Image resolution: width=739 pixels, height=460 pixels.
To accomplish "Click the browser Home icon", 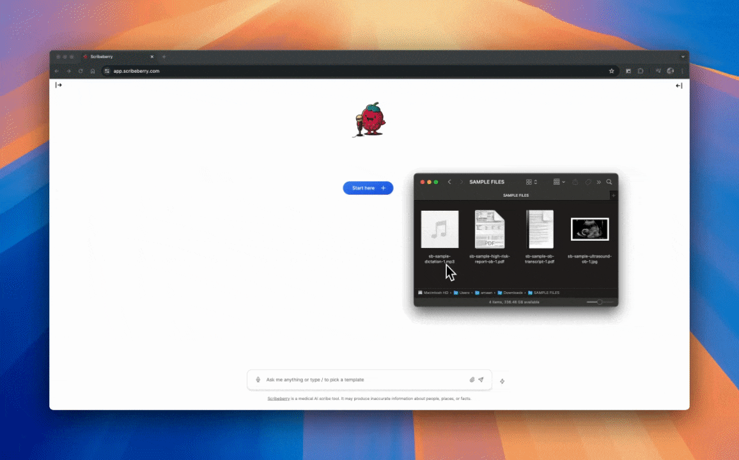I will pos(93,71).
